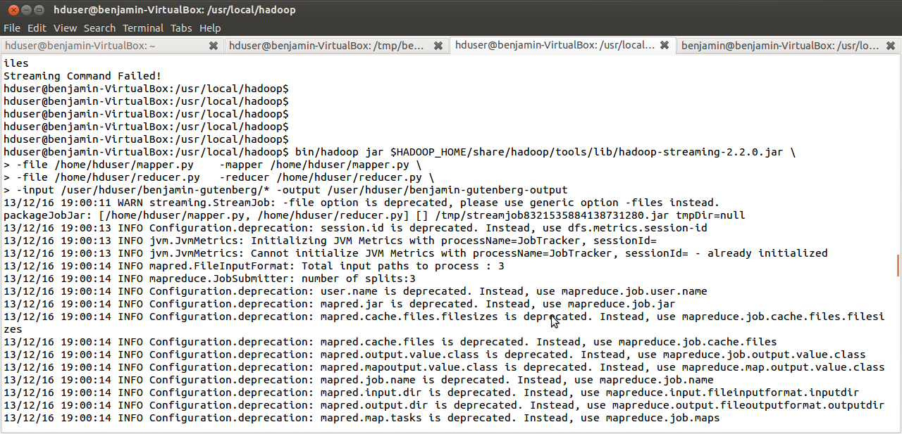Open the View menu
The height and width of the screenshot is (434, 902).
[x=65, y=28]
